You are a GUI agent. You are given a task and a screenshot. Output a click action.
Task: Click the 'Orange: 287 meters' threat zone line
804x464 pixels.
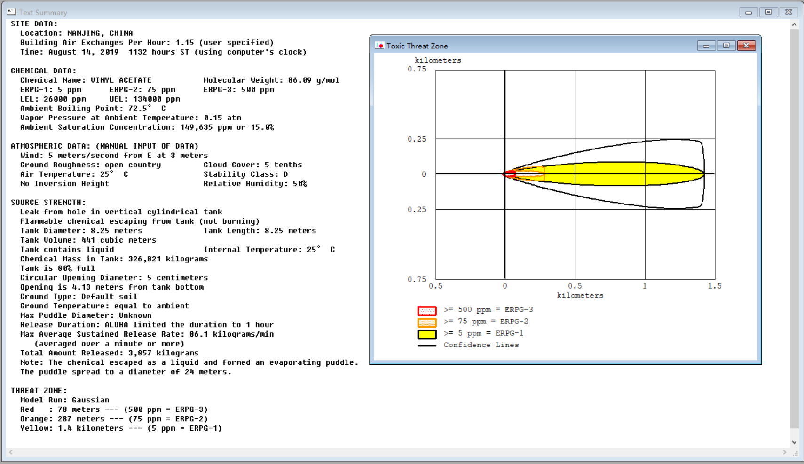pos(114,419)
